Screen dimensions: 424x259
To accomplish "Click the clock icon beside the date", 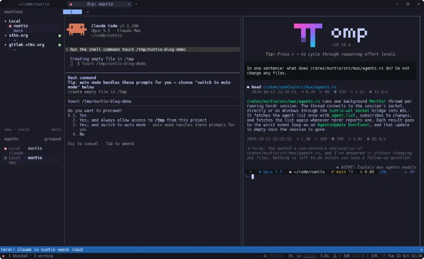I will tap(384, 256).
